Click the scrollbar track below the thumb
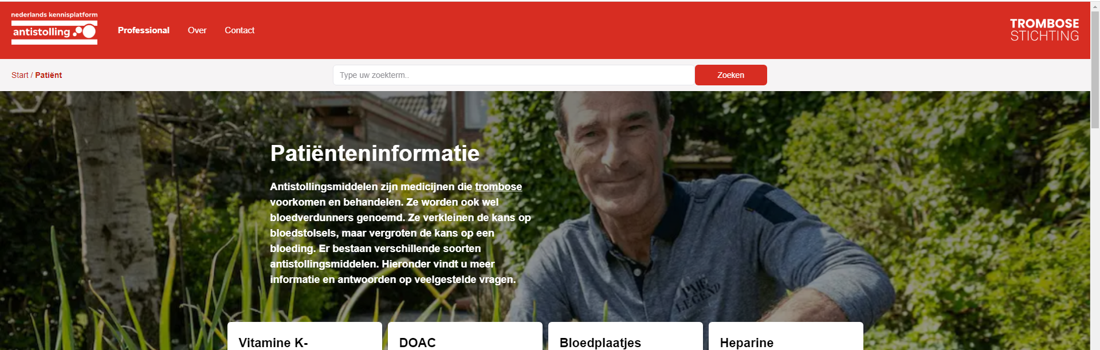Screen dimensions: 1100x350 1095,241
